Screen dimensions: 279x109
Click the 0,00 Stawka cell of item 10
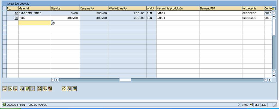[65, 13]
